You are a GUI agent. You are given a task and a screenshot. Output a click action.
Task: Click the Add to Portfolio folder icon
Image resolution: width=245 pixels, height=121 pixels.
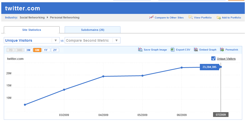tap(219, 17)
